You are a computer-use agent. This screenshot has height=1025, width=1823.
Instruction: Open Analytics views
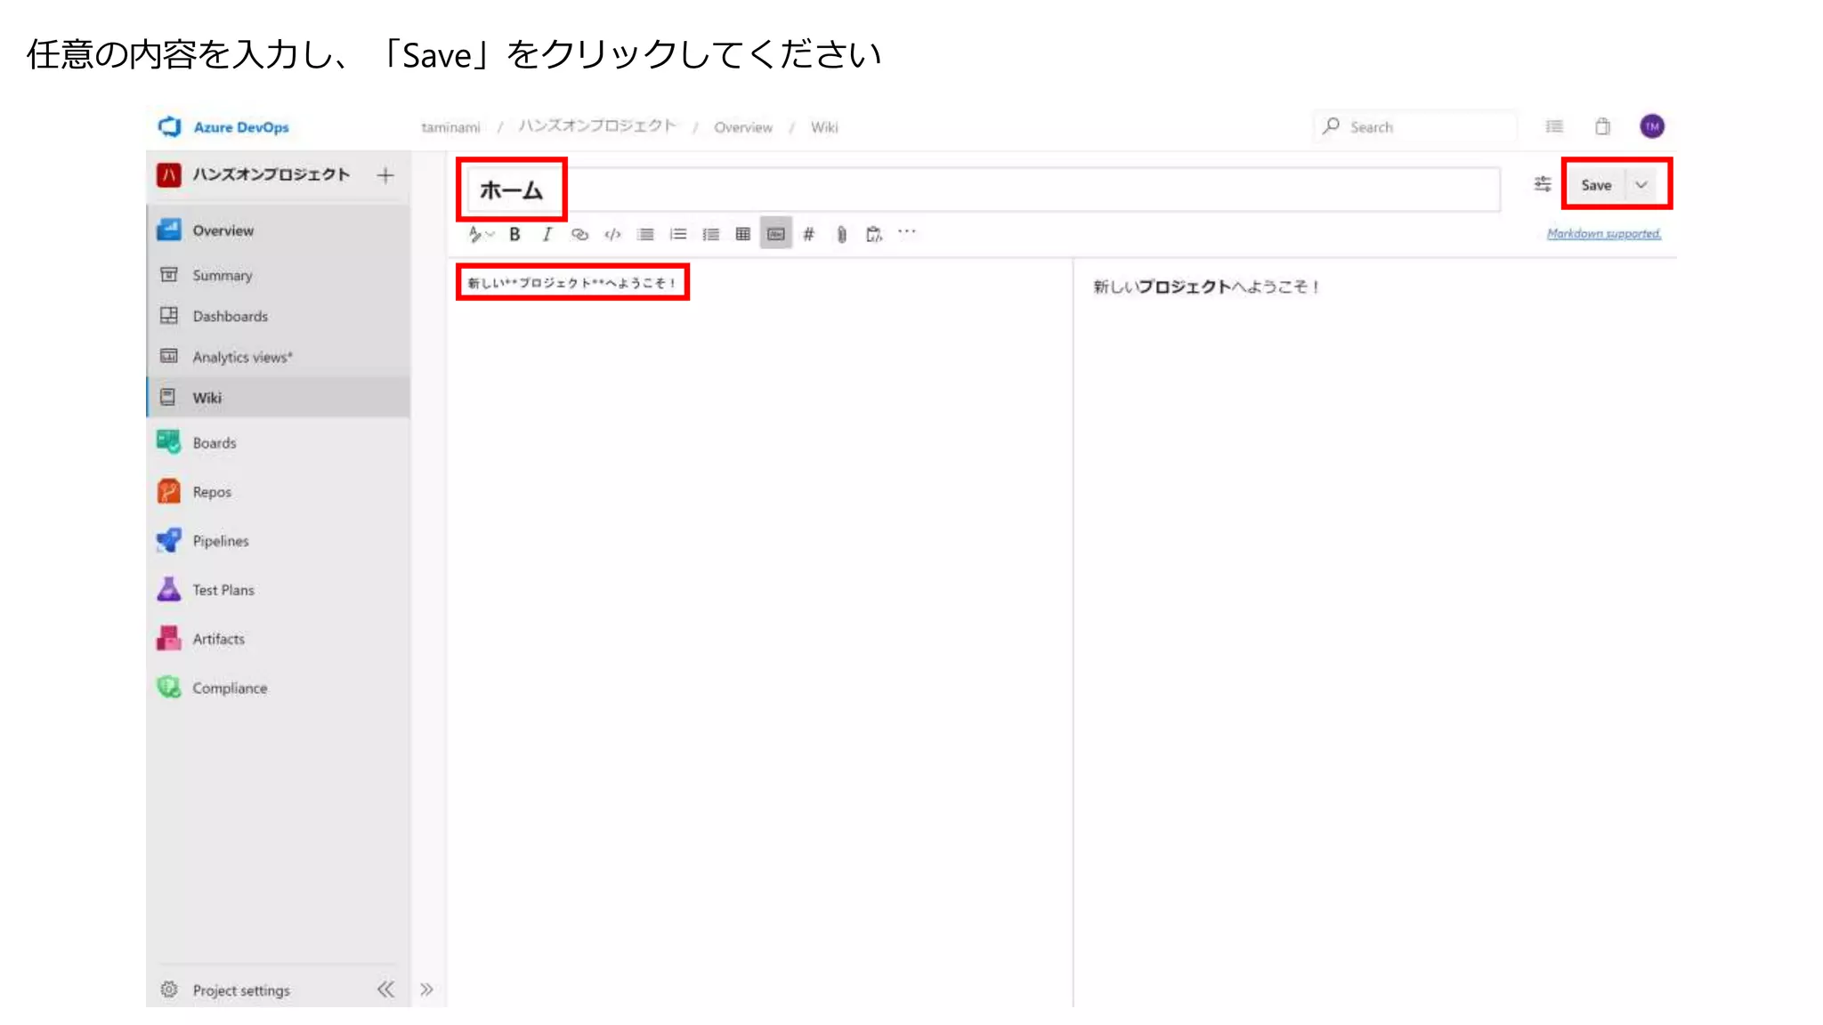pyautogui.click(x=279, y=357)
